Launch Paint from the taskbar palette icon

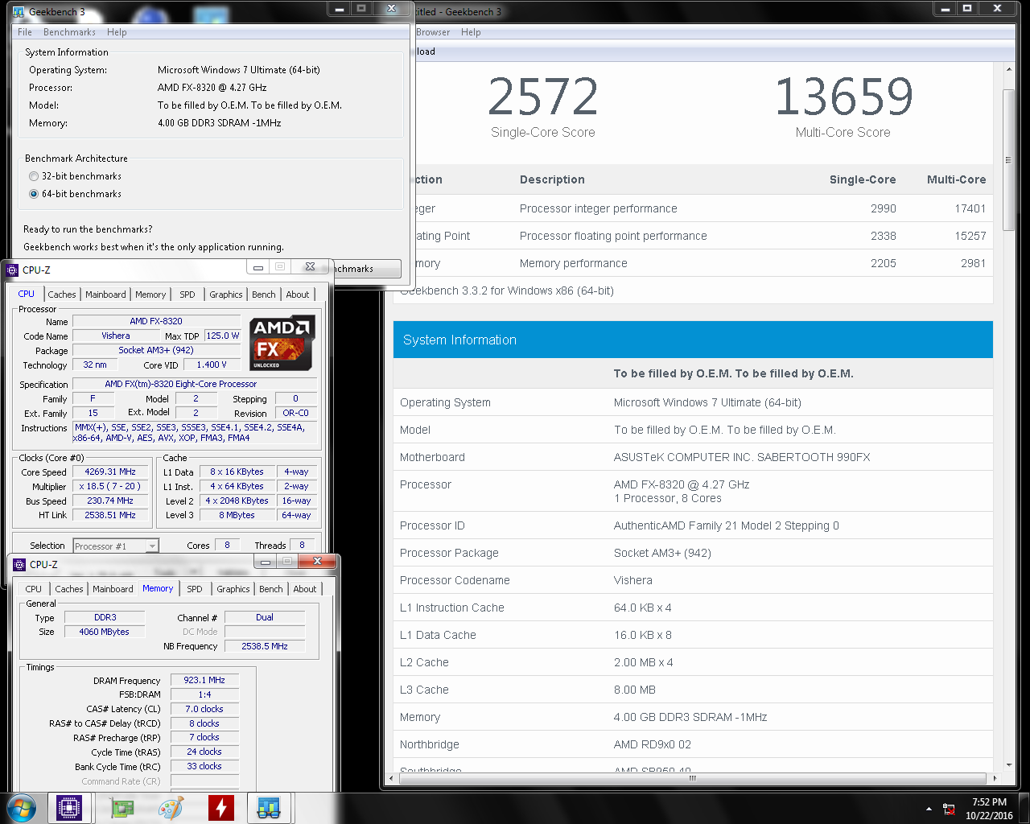(x=171, y=808)
